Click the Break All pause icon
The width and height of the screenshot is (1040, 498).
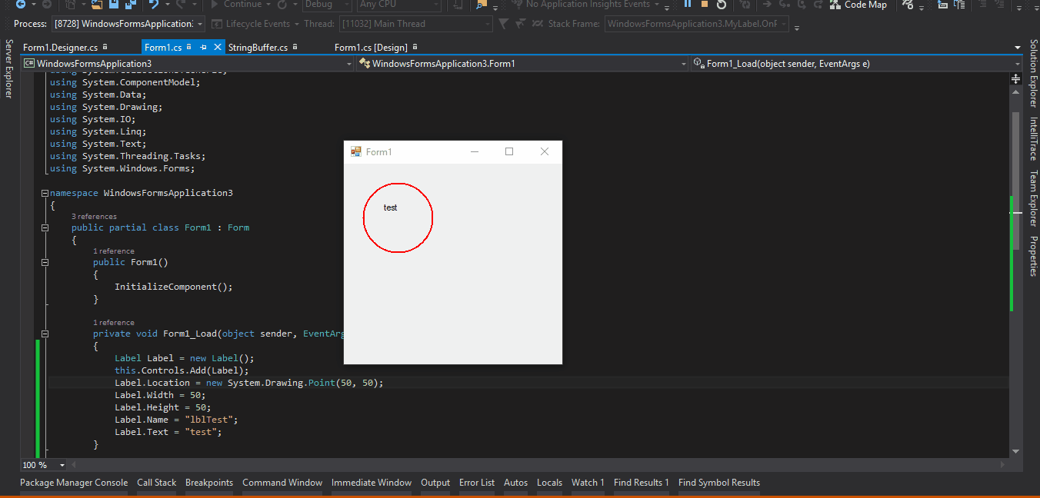click(x=688, y=5)
